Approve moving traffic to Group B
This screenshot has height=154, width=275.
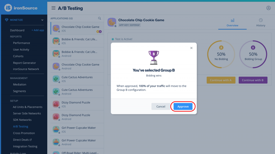(183, 106)
